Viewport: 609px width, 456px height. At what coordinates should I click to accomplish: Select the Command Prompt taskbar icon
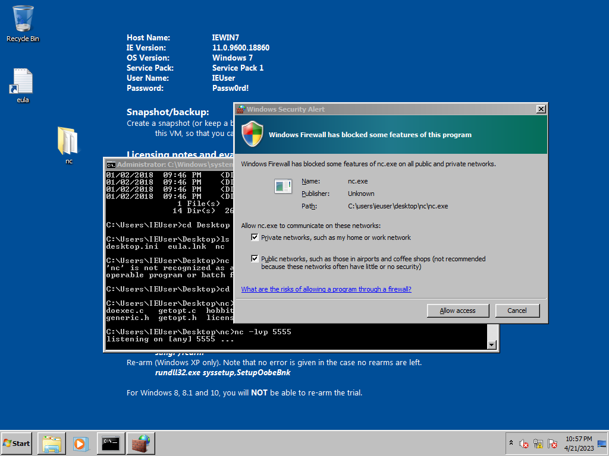point(111,443)
